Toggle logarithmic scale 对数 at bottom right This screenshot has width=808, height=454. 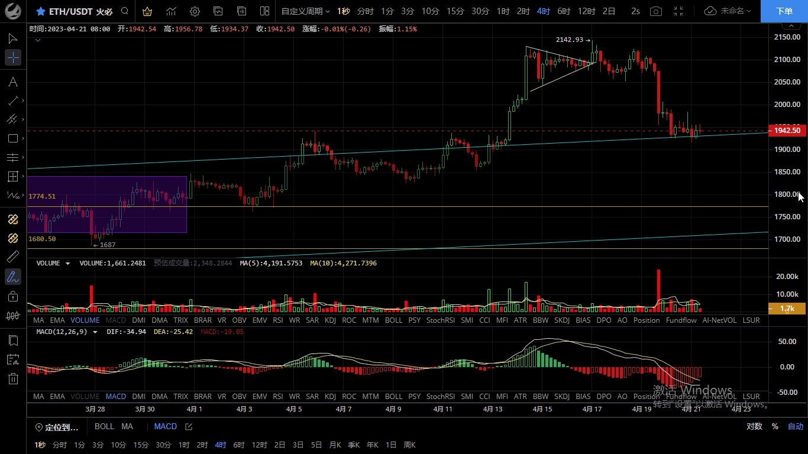pos(754,427)
